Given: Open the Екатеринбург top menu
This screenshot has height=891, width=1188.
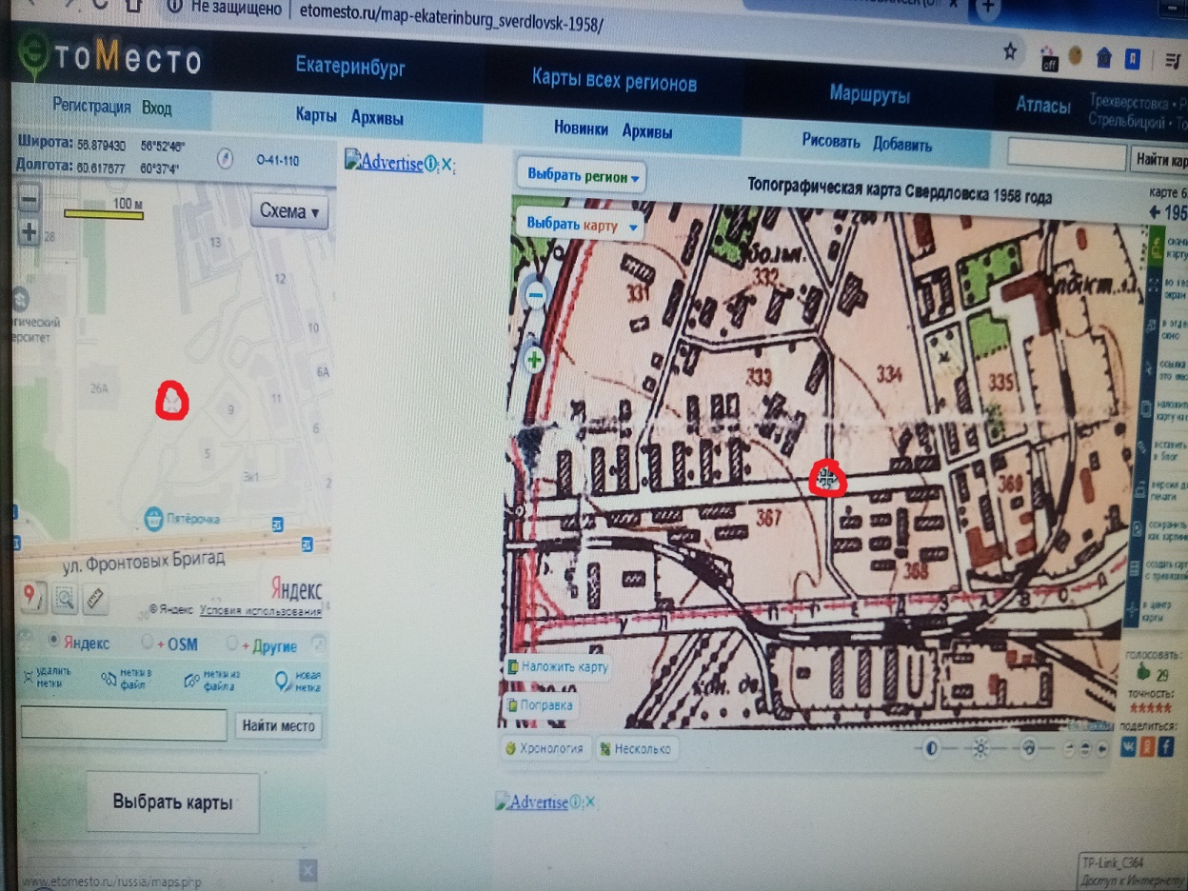Looking at the screenshot, I should (350, 67).
